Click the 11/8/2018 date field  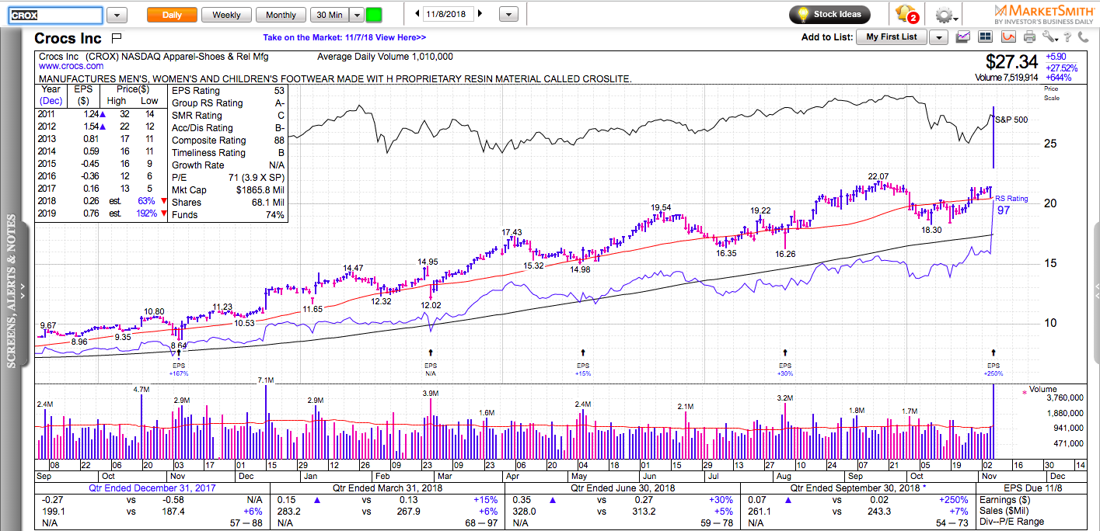click(x=449, y=14)
